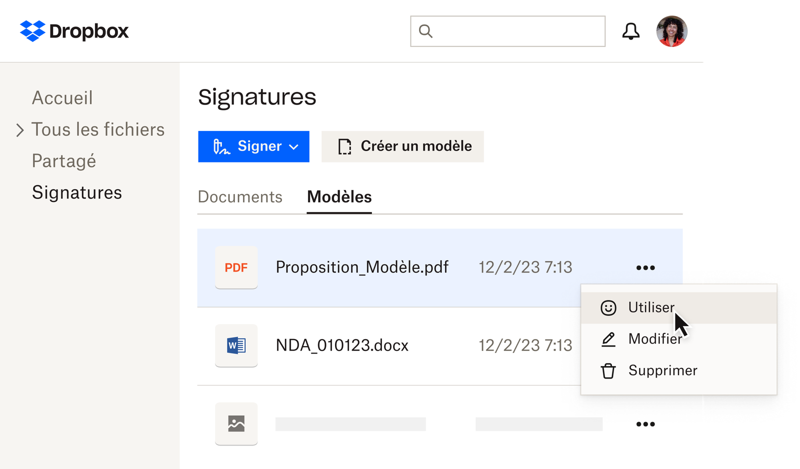Go to Accueil in the sidebar
Screen dimensions: 800x469
(x=62, y=98)
